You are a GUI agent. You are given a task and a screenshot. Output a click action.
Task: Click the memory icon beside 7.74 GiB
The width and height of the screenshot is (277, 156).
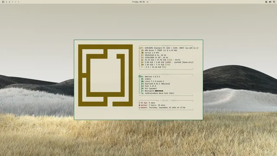tap(142, 65)
